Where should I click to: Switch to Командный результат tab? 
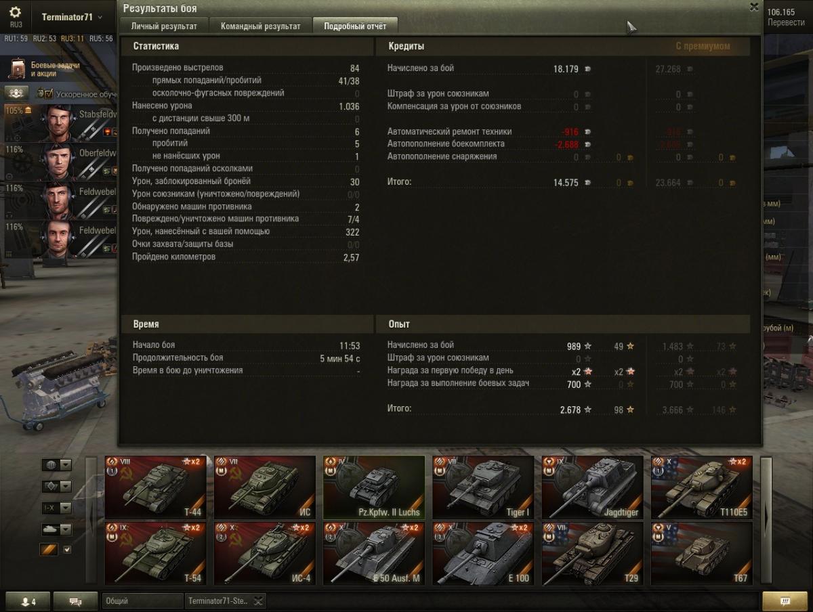pyautogui.click(x=260, y=26)
